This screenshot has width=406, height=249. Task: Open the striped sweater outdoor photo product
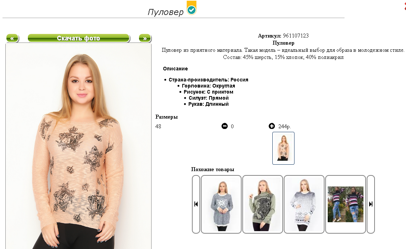pos(345,204)
